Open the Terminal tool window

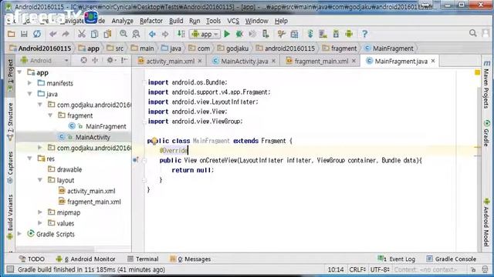coord(143,259)
